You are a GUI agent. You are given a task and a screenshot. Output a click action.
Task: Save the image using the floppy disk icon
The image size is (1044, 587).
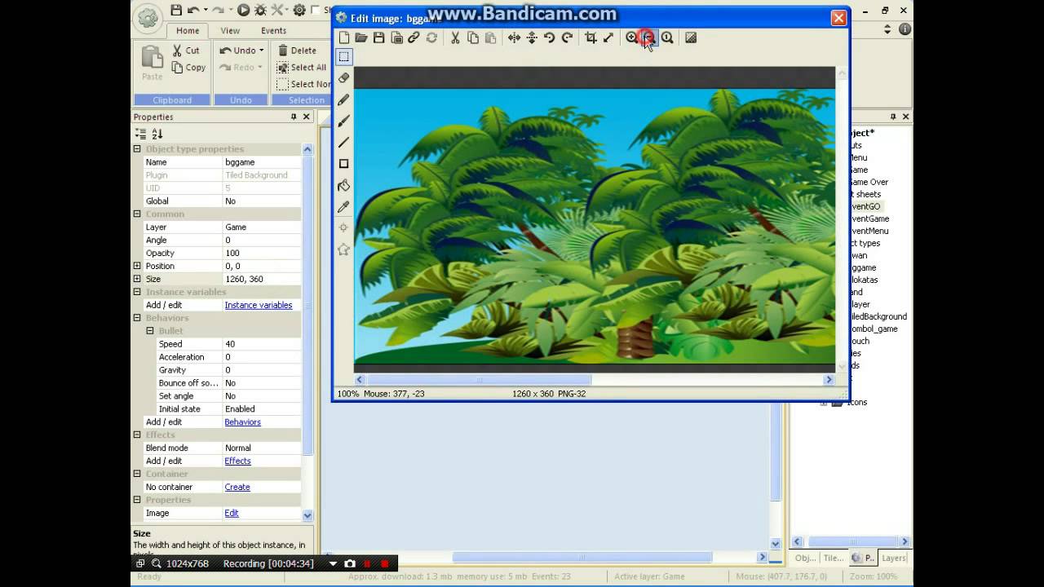click(379, 38)
